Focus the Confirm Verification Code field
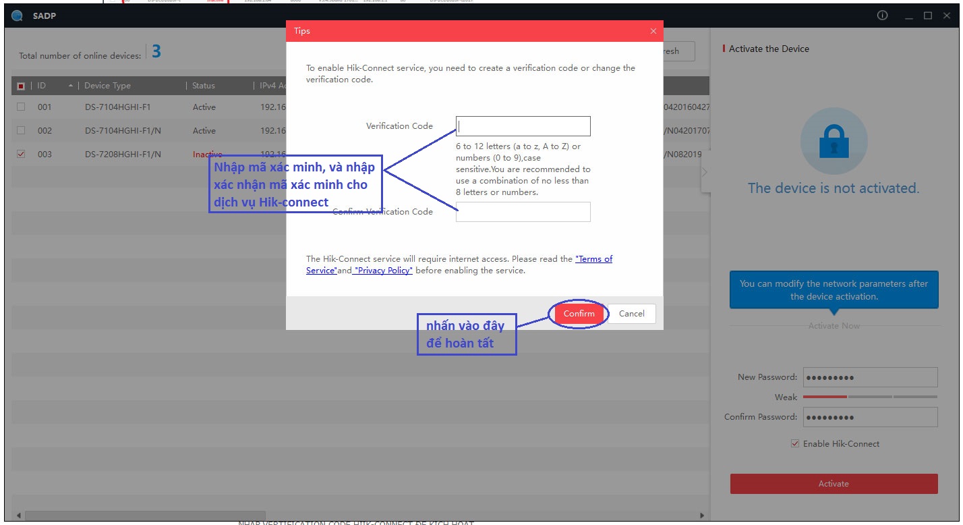 523,212
